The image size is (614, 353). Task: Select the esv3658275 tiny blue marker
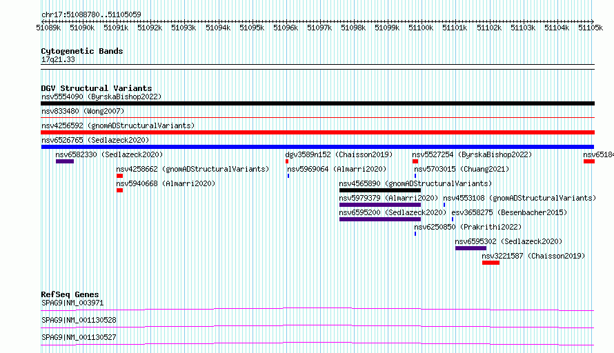point(453,219)
